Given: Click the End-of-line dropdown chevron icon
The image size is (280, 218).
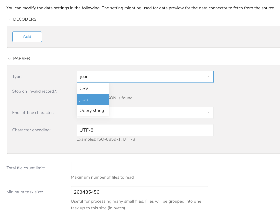Looking at the screenshot, I should [x=209, y=113].
